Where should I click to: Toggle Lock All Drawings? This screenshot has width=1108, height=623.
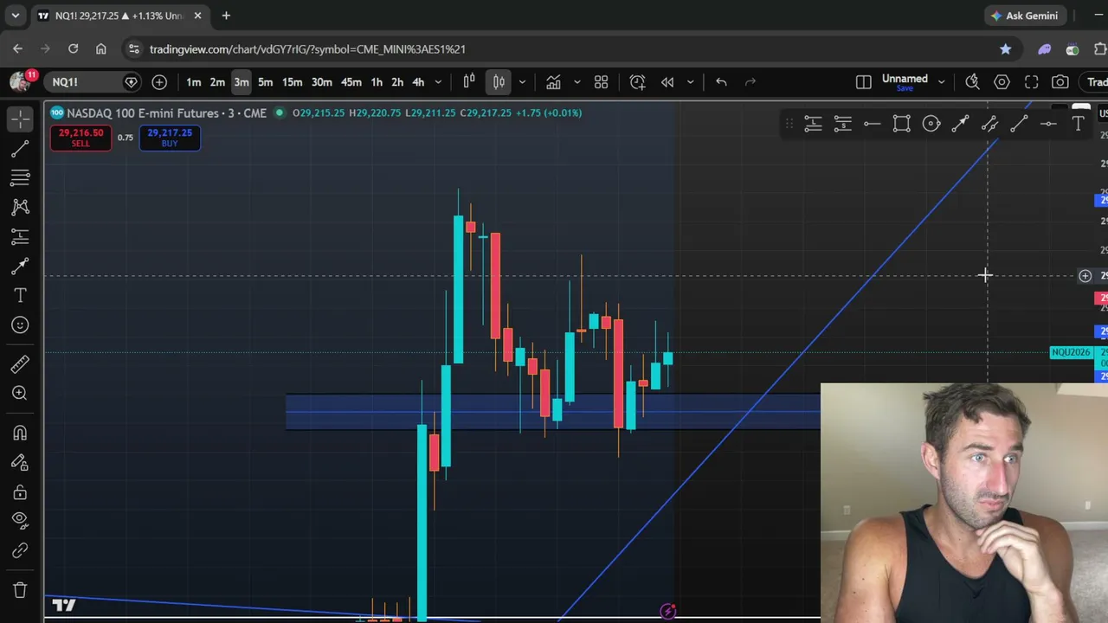[x=20, y=491]
